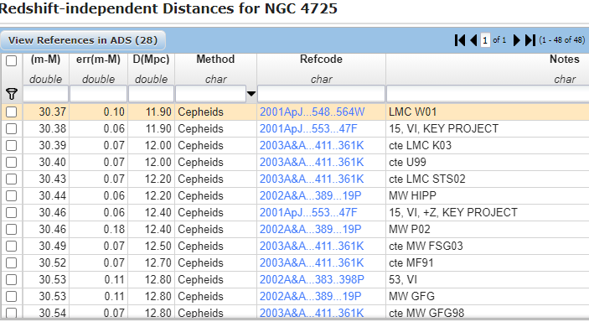Open reference link 2002A&A...383..398P
The height and width of the screenshot is (322, 589).
[x=312, y=279]
